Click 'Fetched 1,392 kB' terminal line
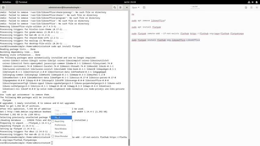The width and height of the screenshot is (260, 146). (20, 114)
